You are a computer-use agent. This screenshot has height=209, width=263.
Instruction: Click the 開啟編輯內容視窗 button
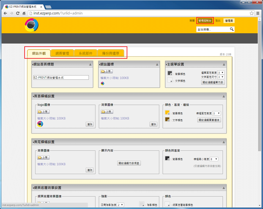point(129,163)
